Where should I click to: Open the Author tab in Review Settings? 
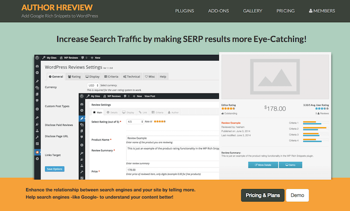point(173,112)
